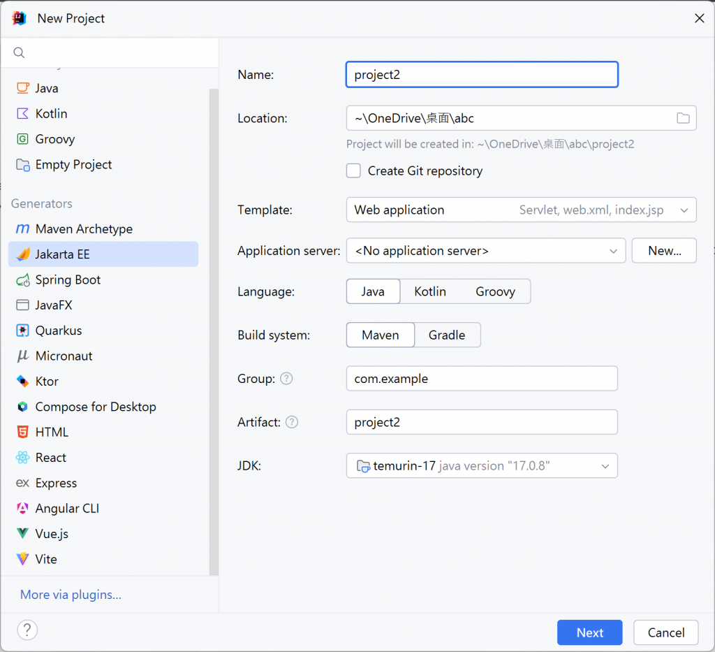
Task: Click the Next button
Action: (x=589, y=632)
